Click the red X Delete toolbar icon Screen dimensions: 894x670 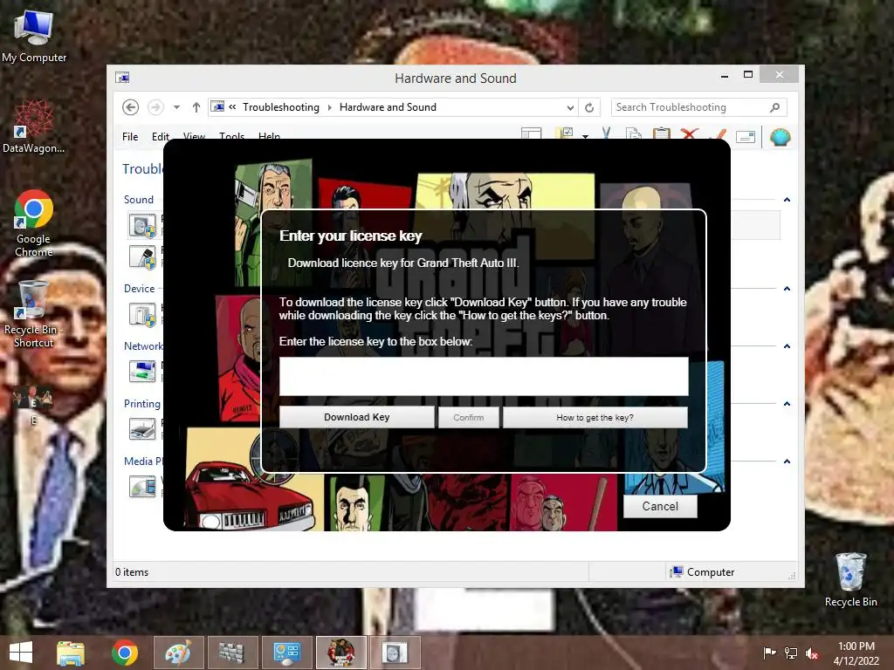point(690,133)
